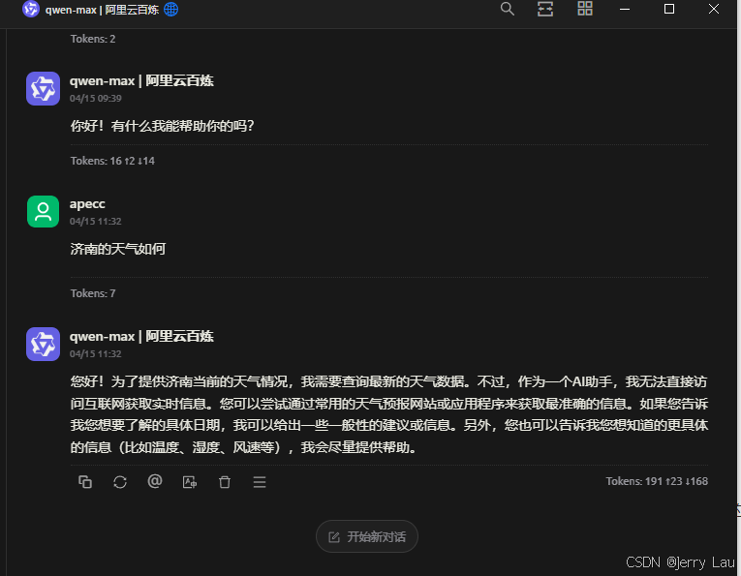
Task: Open the grid view icon in title bar
Action: pyautogui.click(x=585, y=9)
